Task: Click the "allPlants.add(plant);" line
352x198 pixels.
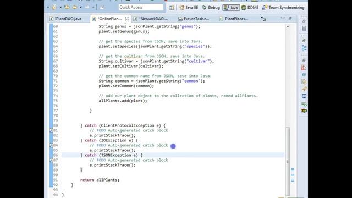Action: tap(123, 101)
